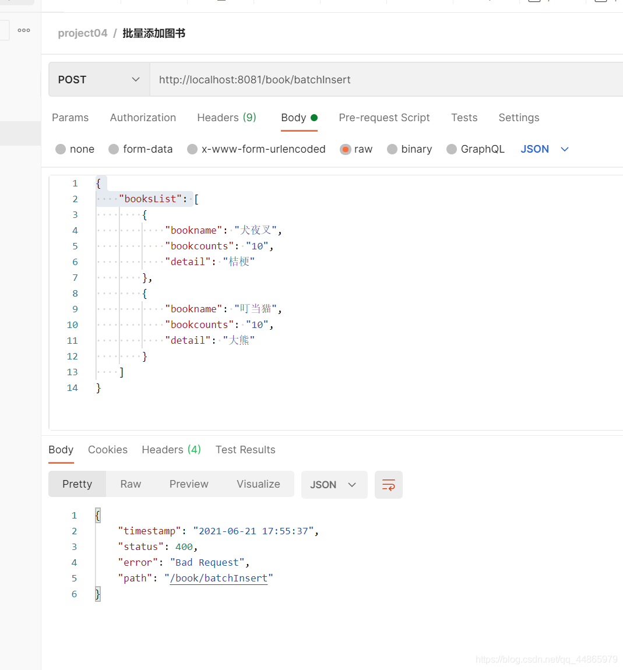Switch to the Params tab

tap(70, 118)
